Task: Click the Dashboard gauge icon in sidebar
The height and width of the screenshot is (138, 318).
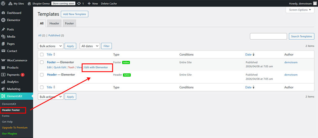Action: point(3,13)
